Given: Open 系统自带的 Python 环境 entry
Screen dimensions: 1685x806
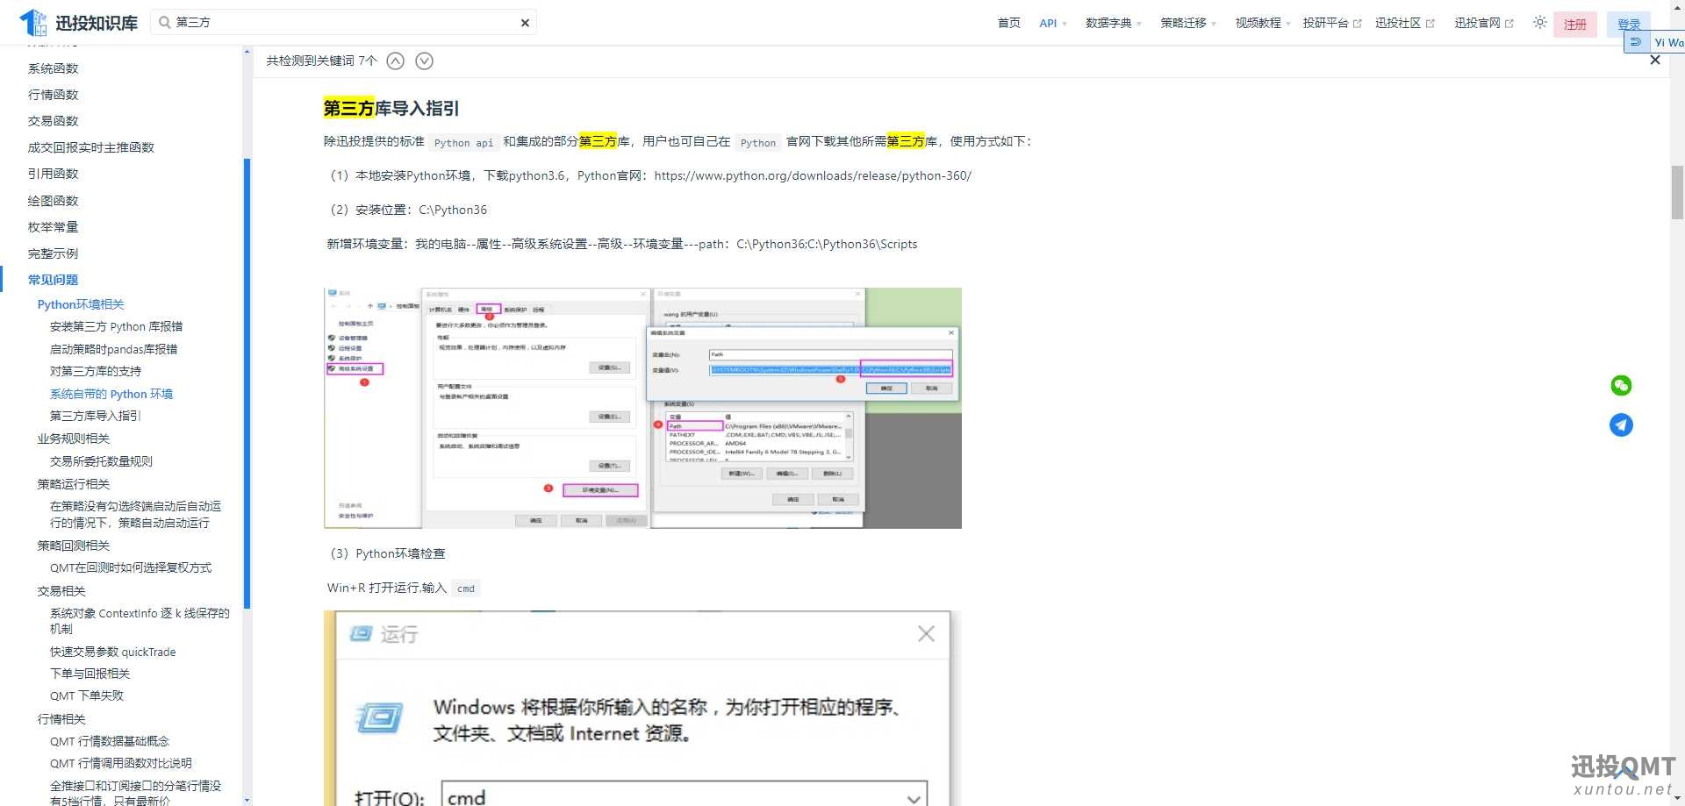Looking at the screenshot, I should tap(111, 394).
